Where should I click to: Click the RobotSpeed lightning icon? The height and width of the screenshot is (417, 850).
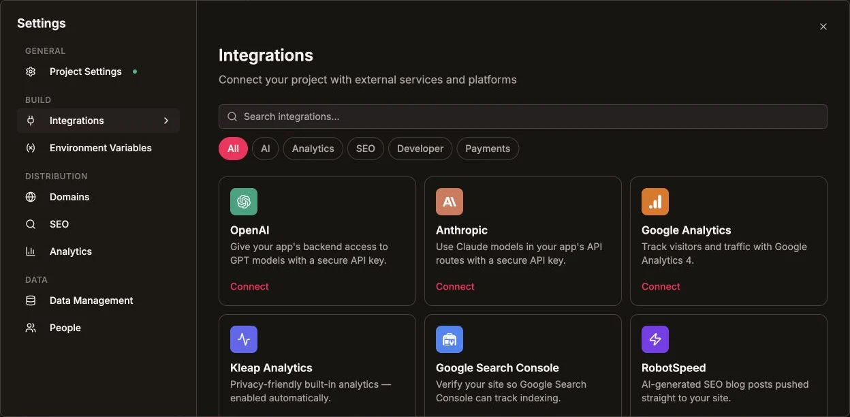(655, 339)
